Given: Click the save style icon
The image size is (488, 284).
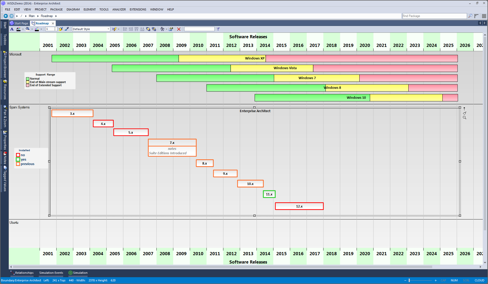Looking at the screenshot, I should coord(114,29).
